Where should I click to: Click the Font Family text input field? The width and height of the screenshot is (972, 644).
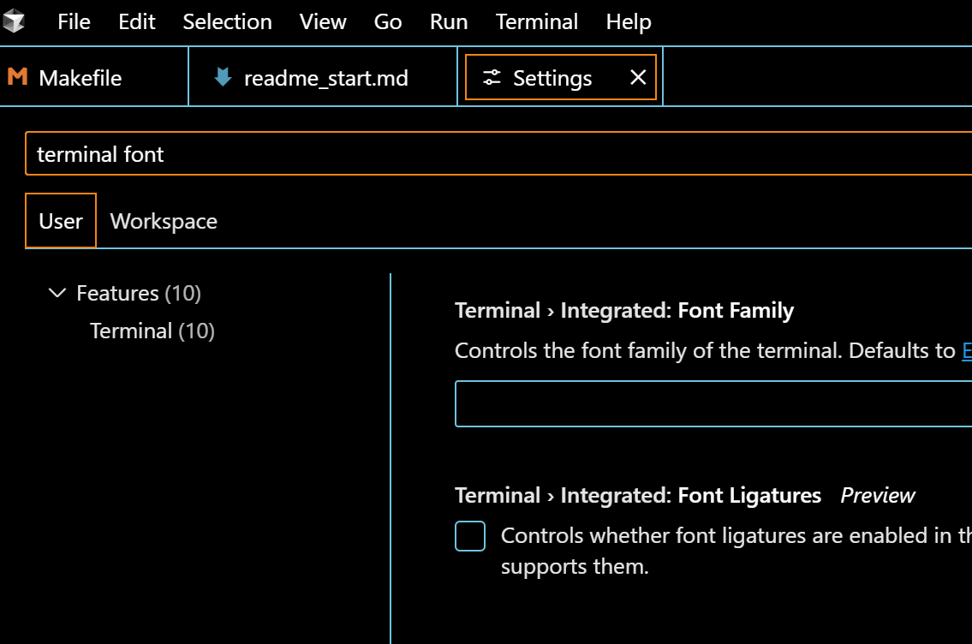pyautogui.click(x=711, y=403)
